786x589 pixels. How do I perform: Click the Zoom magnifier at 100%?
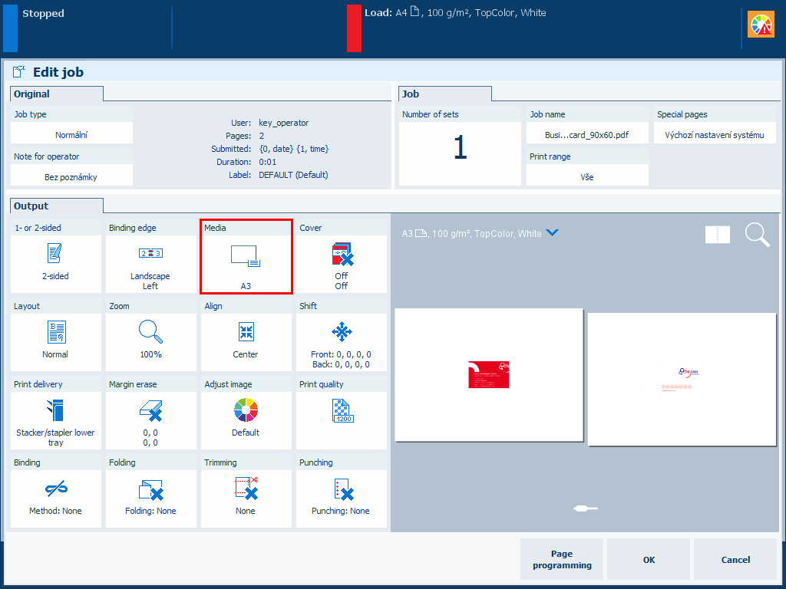click(x=150, y=331)
